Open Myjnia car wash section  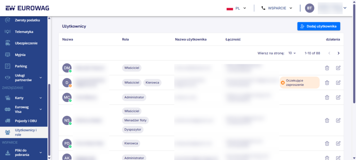click(x=20, y=55)
